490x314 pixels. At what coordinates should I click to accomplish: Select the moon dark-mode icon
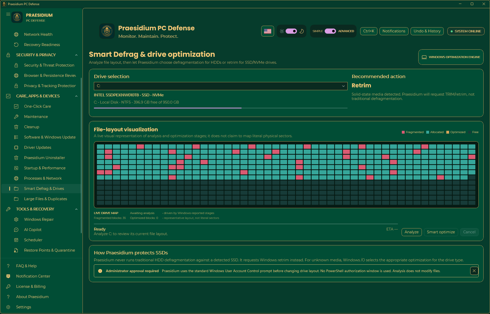[x=302, y=31]
